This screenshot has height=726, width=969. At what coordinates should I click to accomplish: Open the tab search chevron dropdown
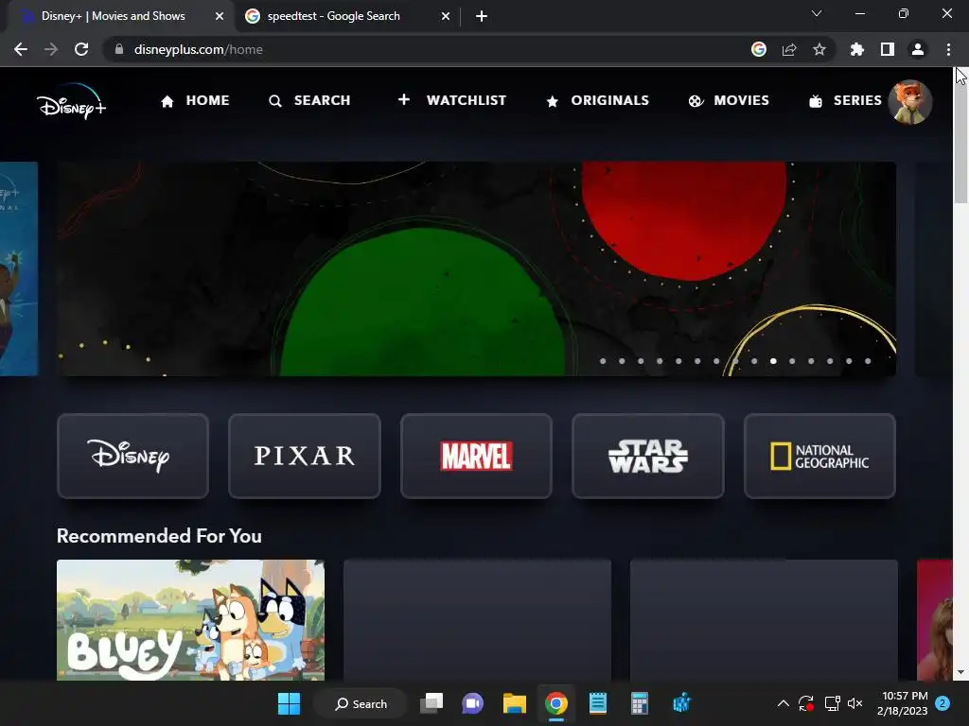point(817,13)
